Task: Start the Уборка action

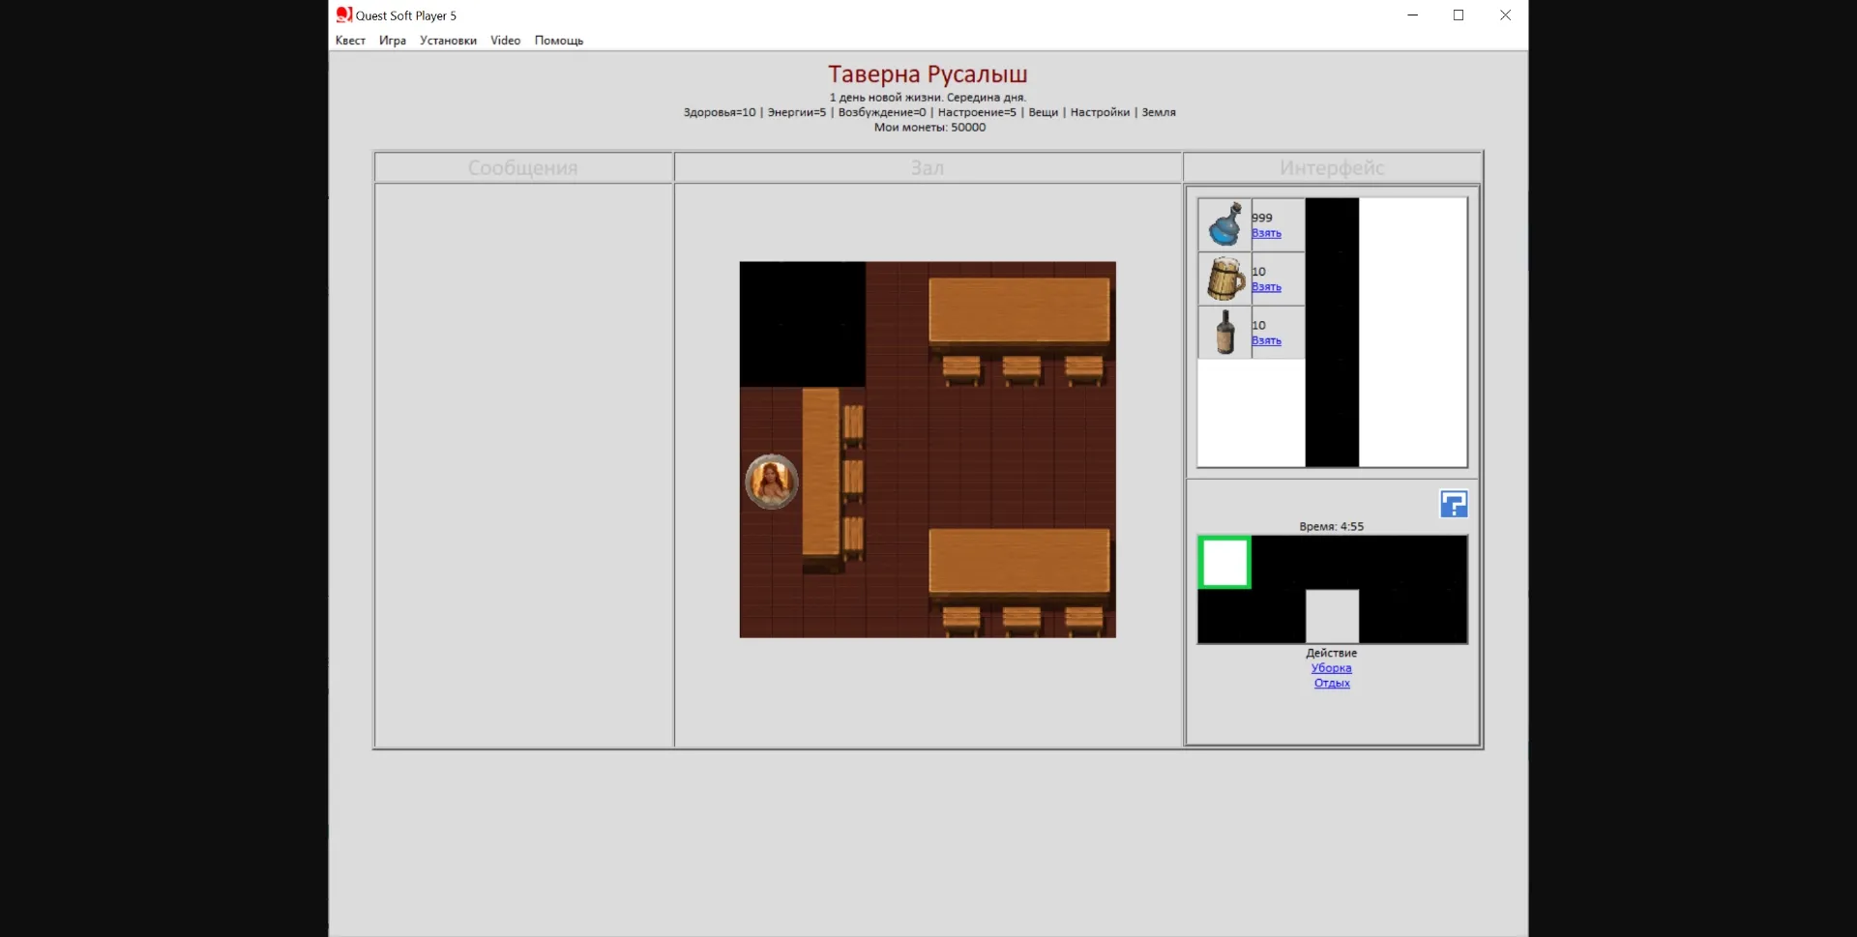Action: pyautogui.click(x=1331, y=667)
